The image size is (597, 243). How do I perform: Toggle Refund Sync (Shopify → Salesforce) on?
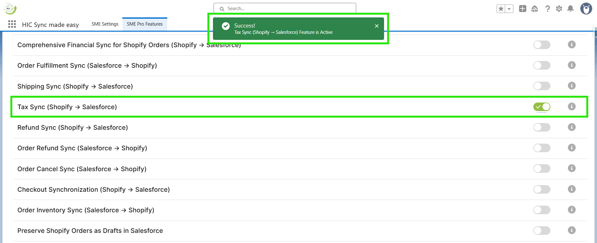coord(542,128)
